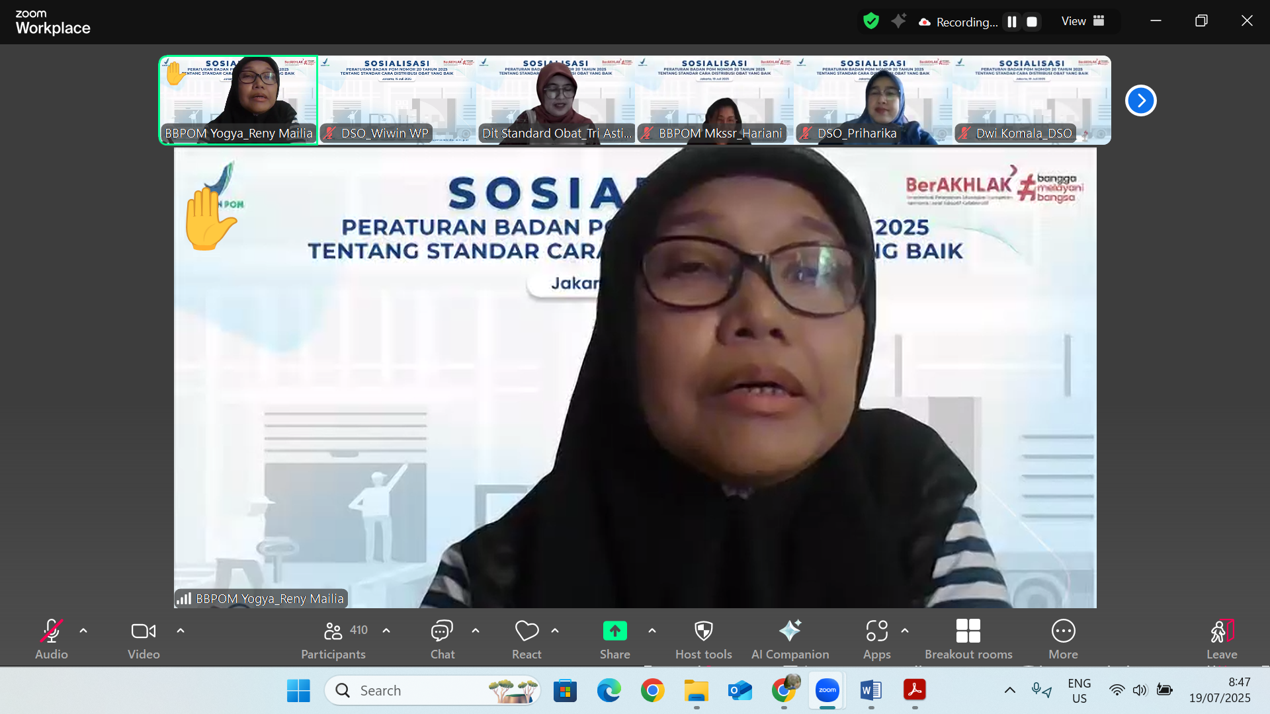Expand video options arrow next to Video
This screenshot has height=714, width=1270.
click(181, 631)
